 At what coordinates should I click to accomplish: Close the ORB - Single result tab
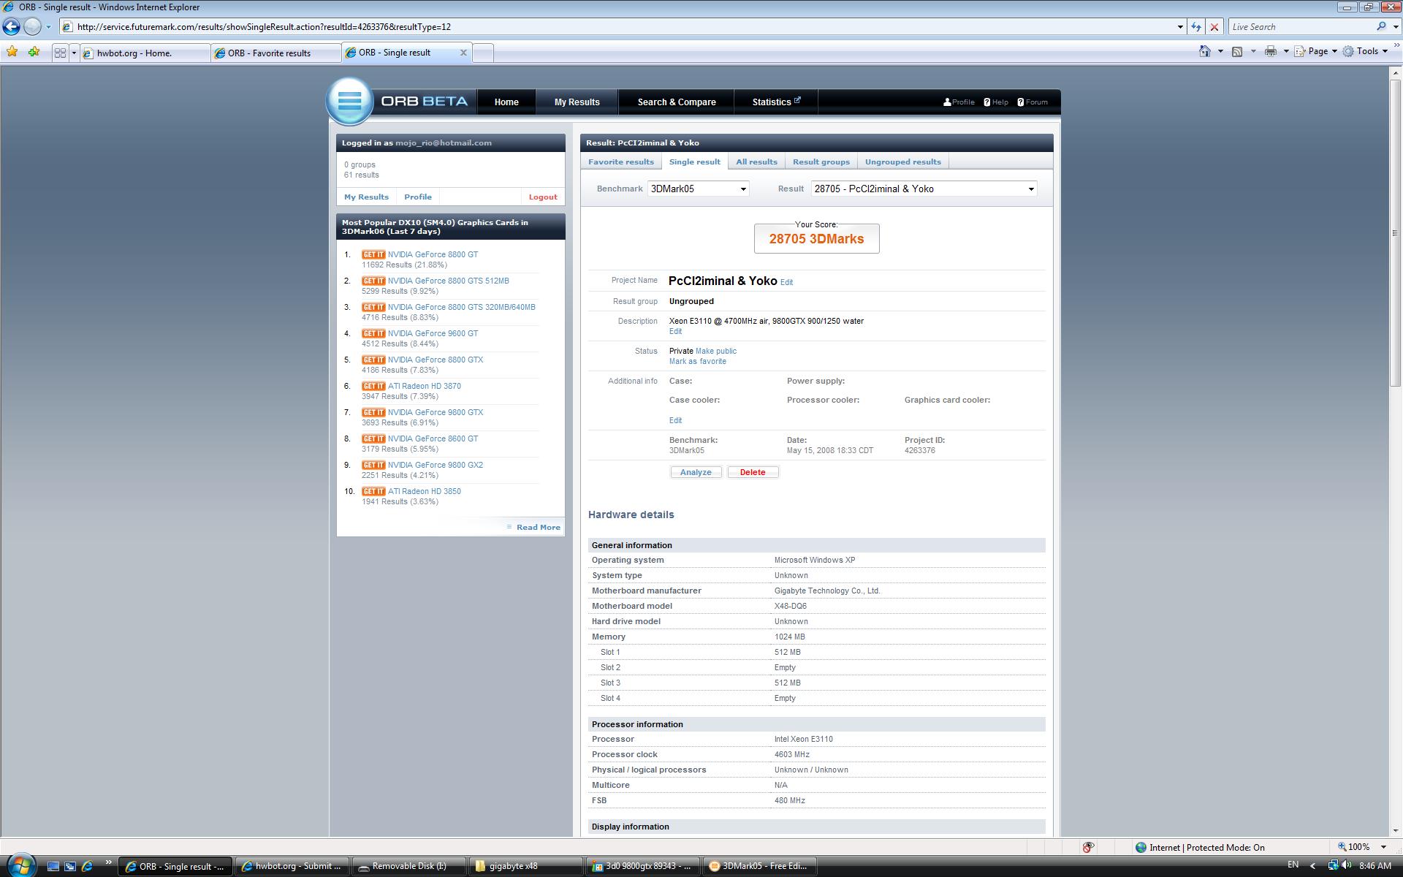463,53
